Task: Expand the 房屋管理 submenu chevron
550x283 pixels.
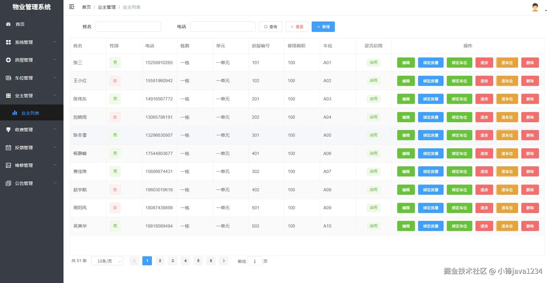Action: 55,60
